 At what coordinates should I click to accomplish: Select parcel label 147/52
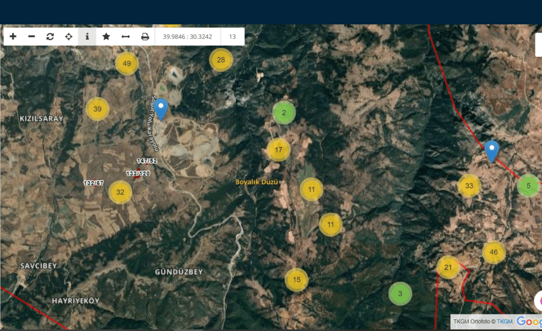pos(147,161)
